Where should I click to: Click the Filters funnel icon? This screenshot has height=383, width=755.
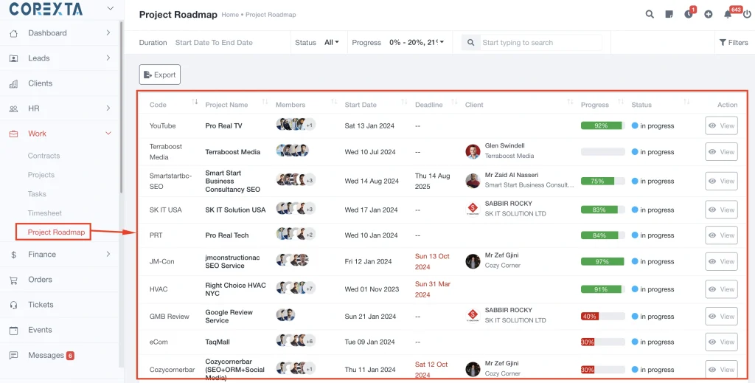pos(723,42)
